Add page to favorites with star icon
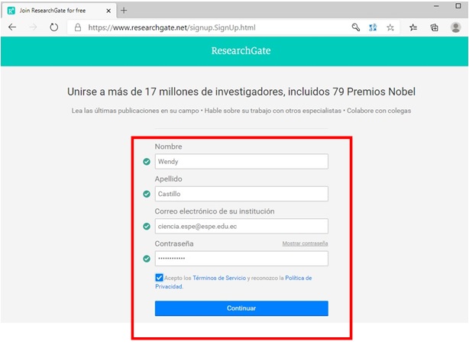 coord(390,27)
